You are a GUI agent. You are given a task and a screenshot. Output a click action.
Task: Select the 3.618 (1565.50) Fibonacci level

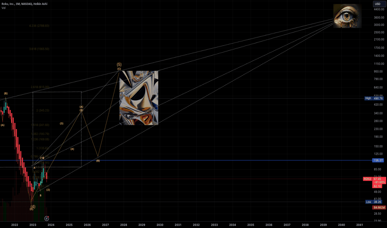39,49
